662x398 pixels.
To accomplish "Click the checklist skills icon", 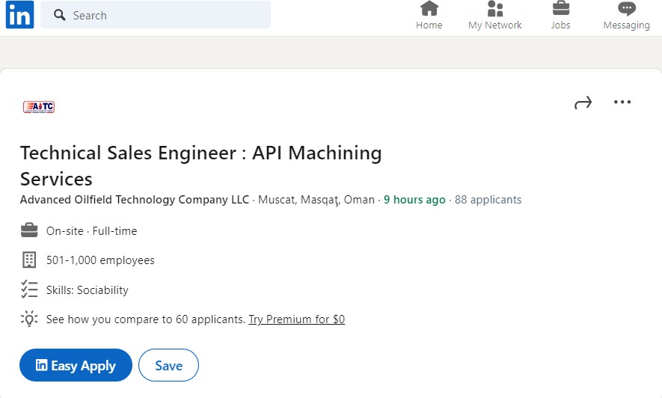I will coord(29,290).
